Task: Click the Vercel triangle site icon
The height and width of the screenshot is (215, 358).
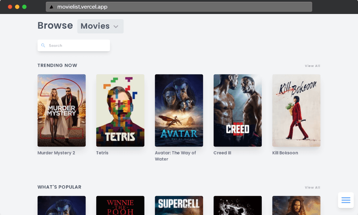Action: click(x=52, y=7)
